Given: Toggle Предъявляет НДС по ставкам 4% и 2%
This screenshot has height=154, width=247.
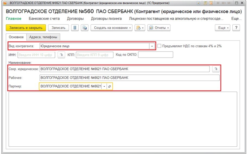Looking at the screenshot, I should [x=159, y=46].
